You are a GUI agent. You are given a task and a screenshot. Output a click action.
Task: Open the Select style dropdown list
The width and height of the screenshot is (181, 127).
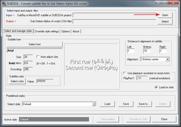pos(94,104)
